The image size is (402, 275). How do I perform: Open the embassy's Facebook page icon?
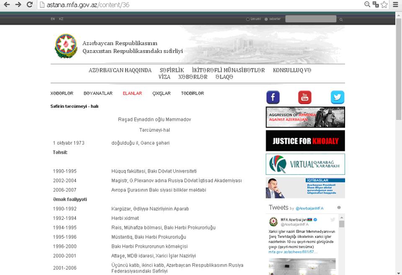pos(273,97)
